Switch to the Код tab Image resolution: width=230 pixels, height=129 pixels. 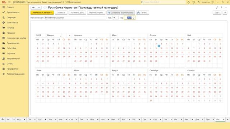coord(19,119)
